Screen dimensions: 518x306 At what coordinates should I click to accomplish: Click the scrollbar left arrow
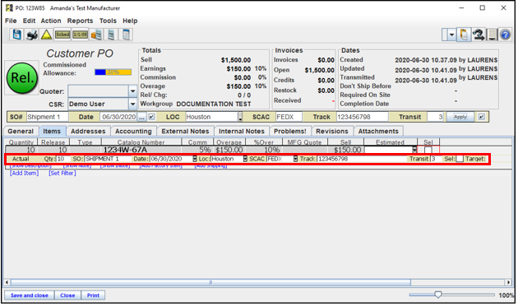[x=7, y=282]
